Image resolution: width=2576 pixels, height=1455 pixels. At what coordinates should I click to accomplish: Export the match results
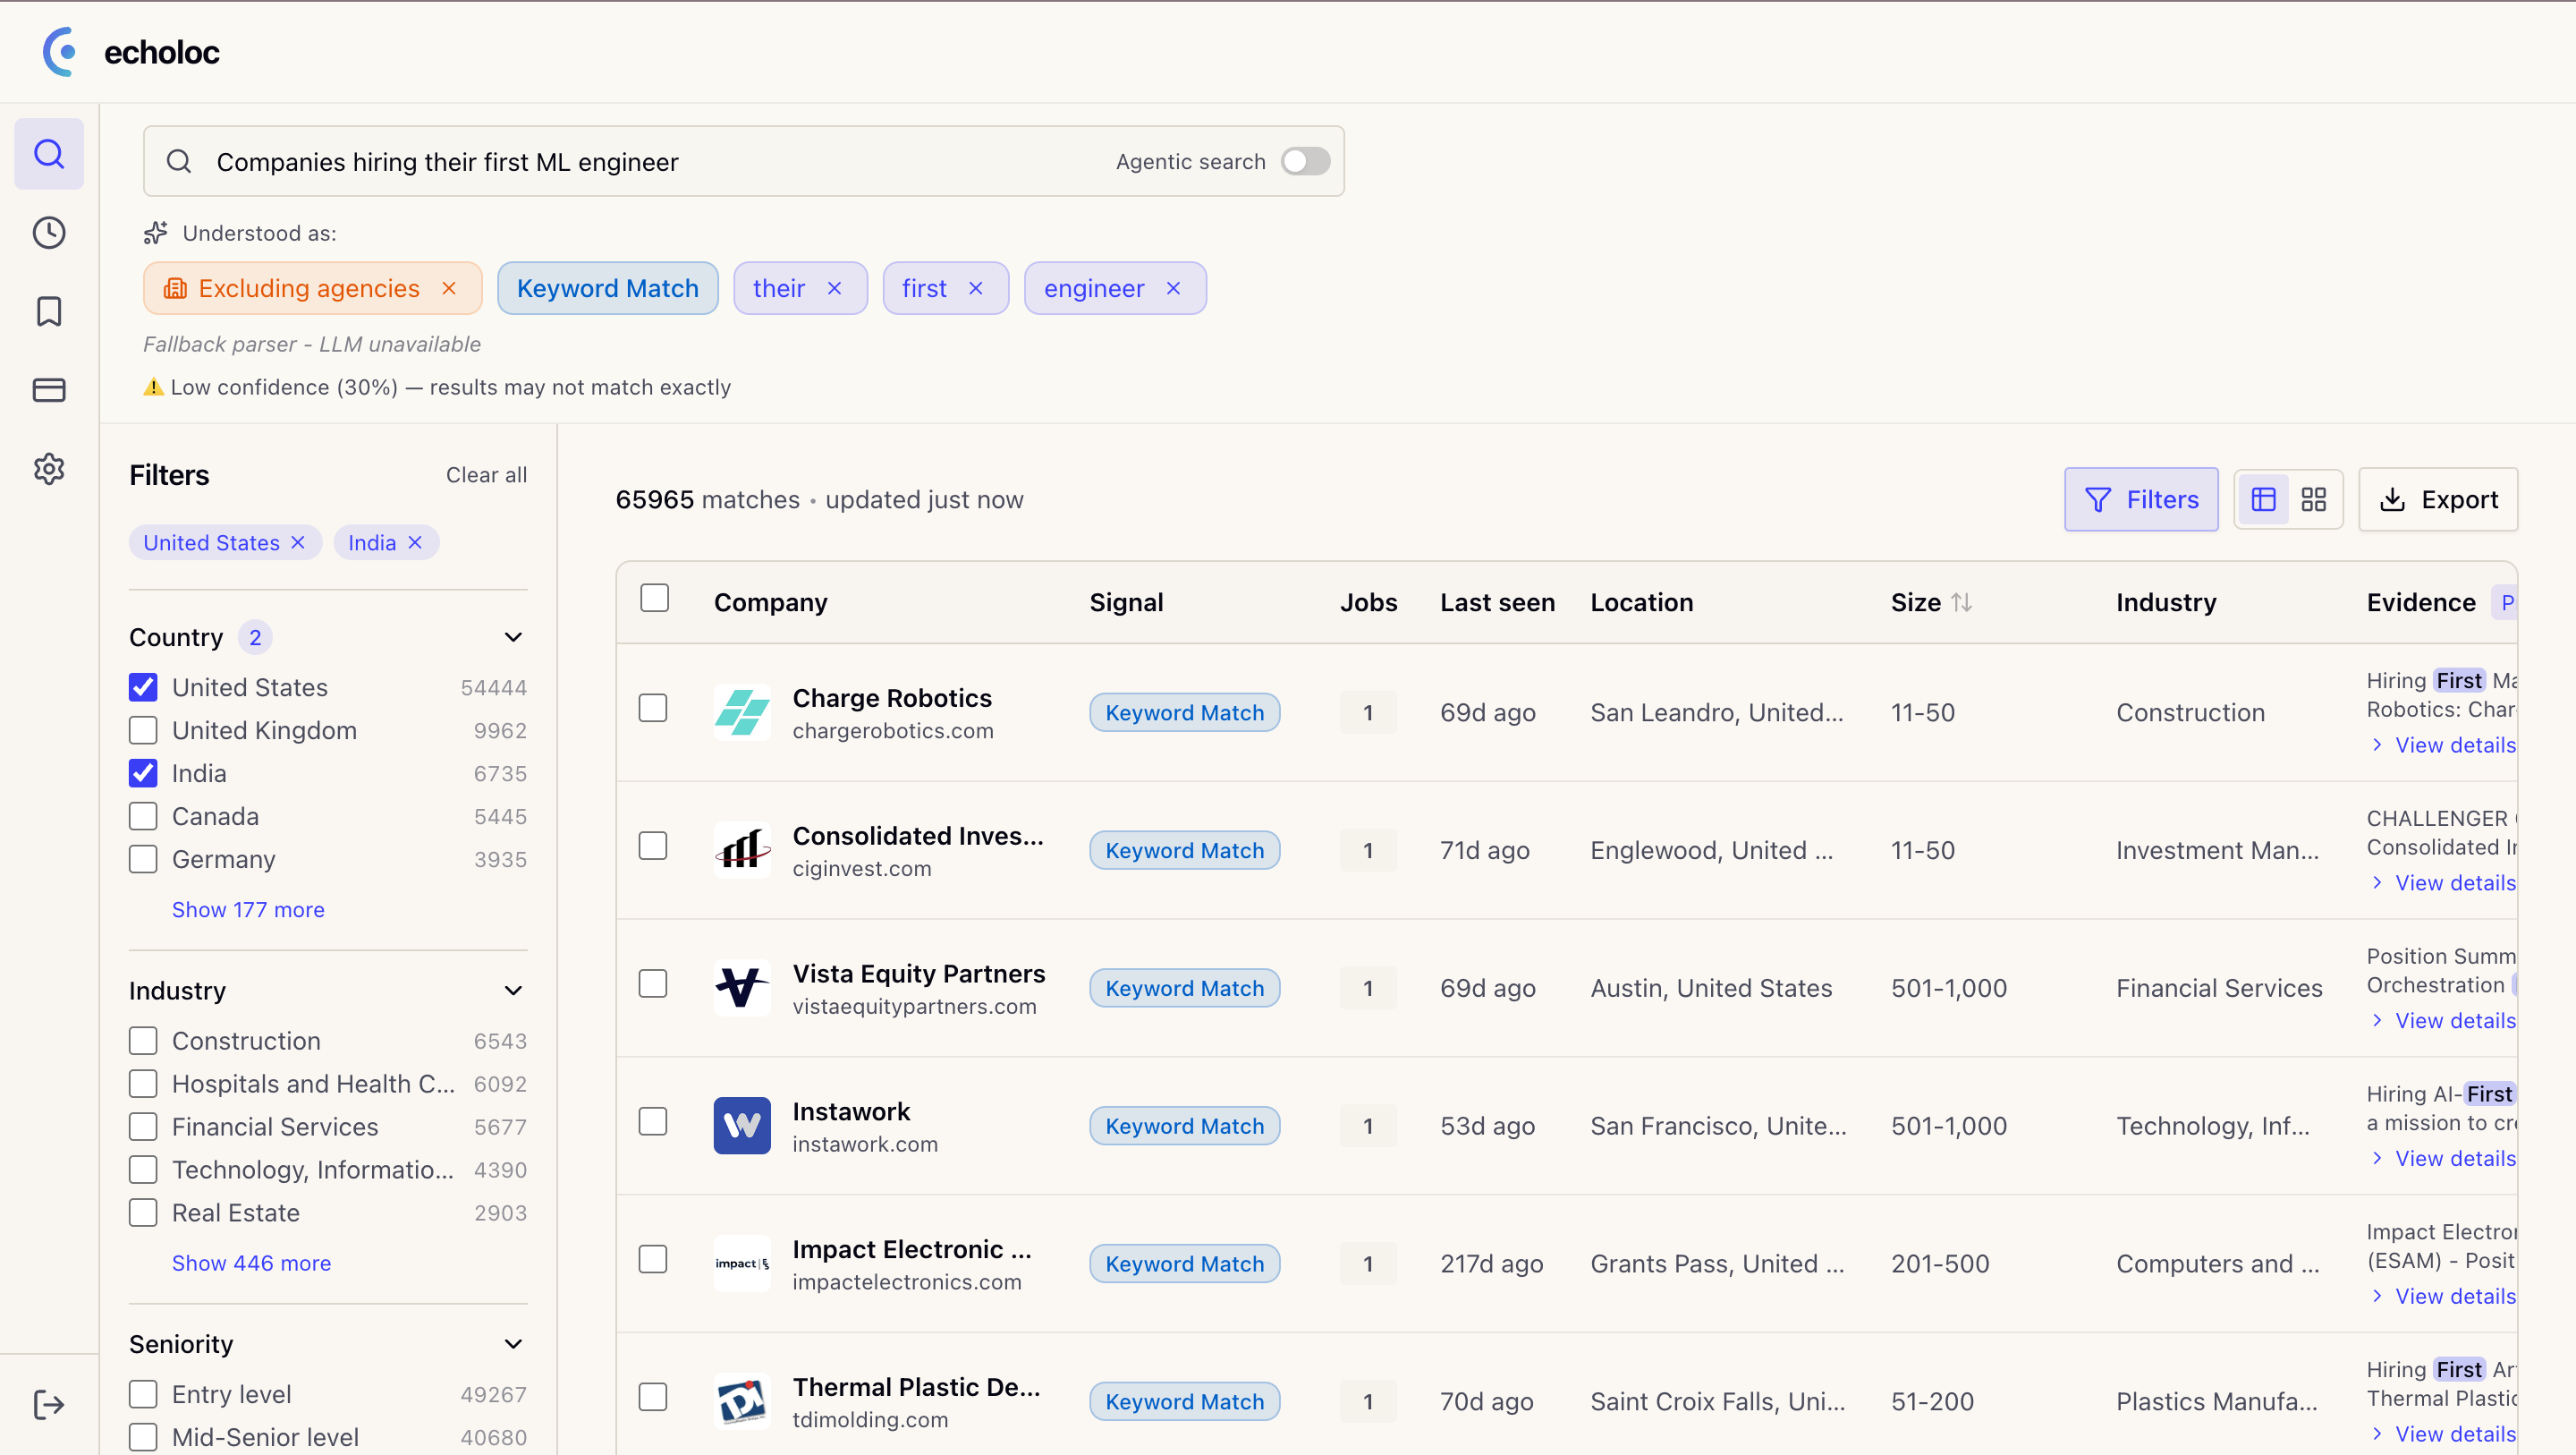[x=2438, y=499]
